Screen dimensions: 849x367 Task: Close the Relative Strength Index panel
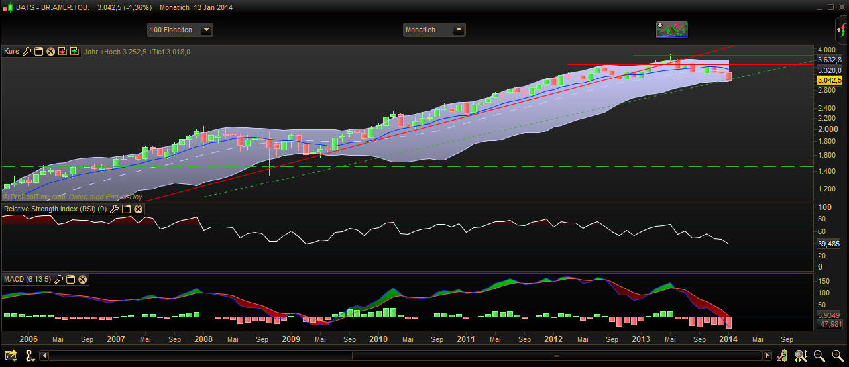click(138, 209)
